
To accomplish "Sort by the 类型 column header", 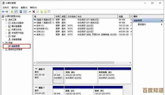I will [x=64, y=17].
